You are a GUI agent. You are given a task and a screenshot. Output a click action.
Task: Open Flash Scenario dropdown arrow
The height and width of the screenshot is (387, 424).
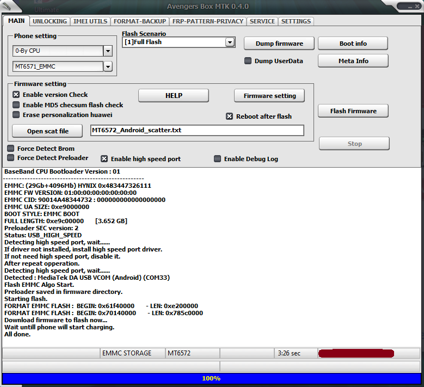230,42
